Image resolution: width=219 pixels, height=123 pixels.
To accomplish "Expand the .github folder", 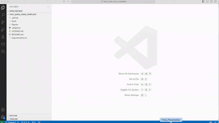I will click(x=29, y=18).
